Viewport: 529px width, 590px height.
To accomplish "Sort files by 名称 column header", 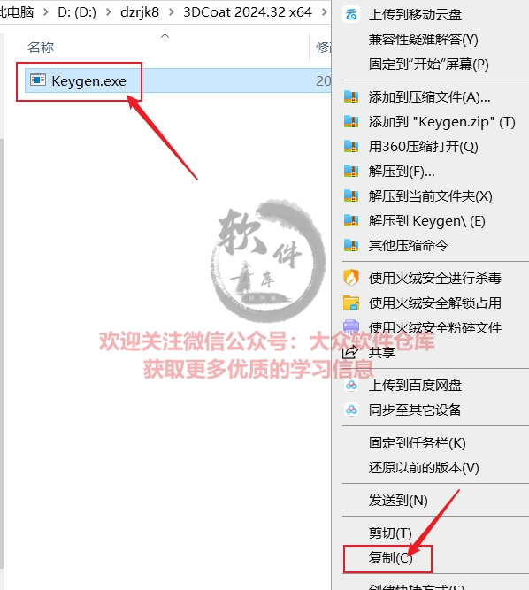I will click(x=41, y=48).
